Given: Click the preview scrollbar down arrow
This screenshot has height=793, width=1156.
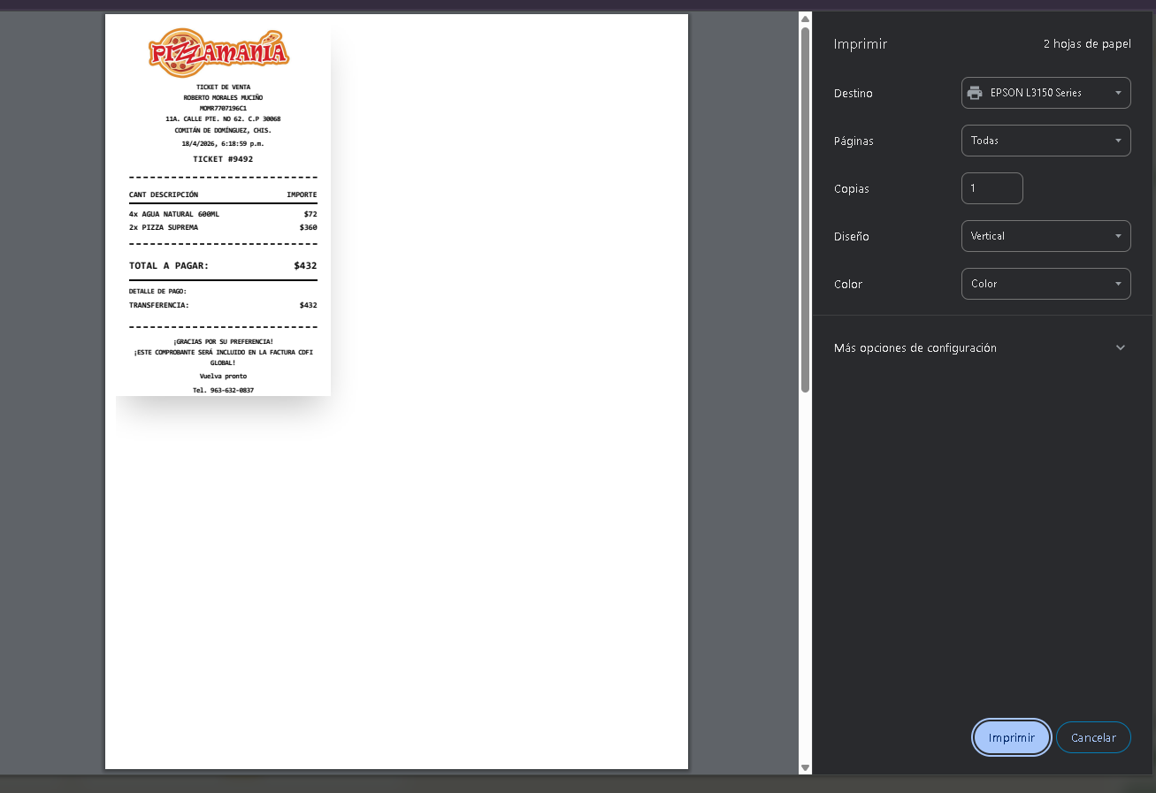Looking at the screenshot, I should pyautogui.click(x=805, y=767).
